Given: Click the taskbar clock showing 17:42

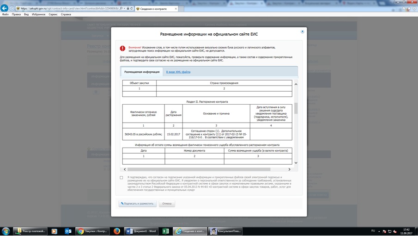Looking at the screenshot, I should coord(406,231).
